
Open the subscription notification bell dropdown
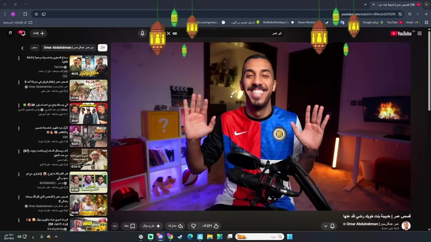(x=329, y=226)
